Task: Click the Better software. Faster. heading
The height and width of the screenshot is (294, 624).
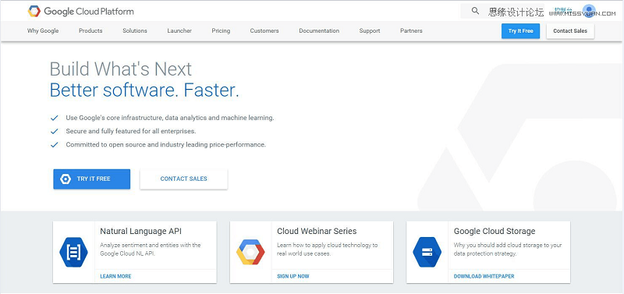Action: click(144, 90)
